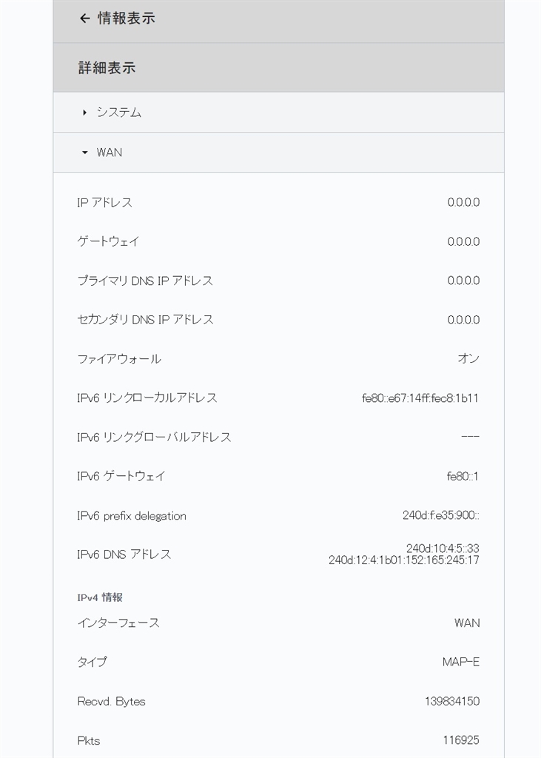Click the IPv6 リンクグローバルアドレス label
The image size is (541, 758).
tap(154, 437)
